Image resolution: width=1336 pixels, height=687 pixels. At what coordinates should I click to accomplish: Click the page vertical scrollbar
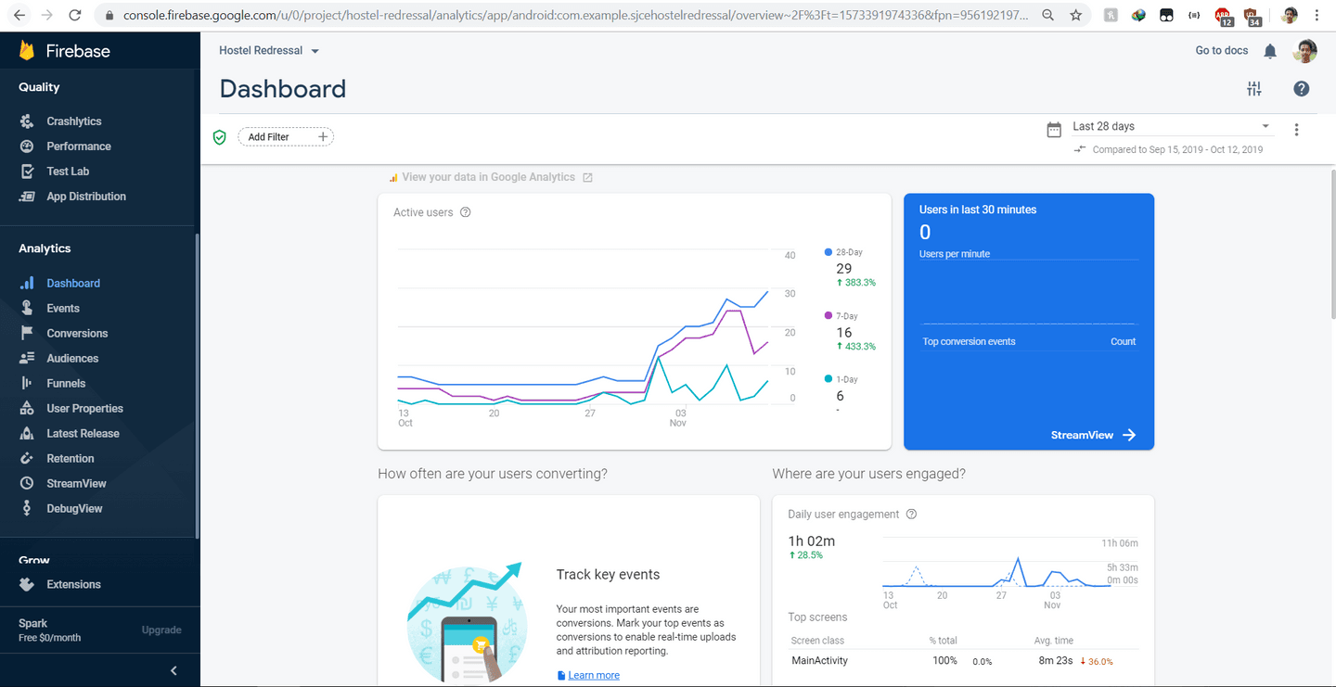click(x=1331, y=246)
